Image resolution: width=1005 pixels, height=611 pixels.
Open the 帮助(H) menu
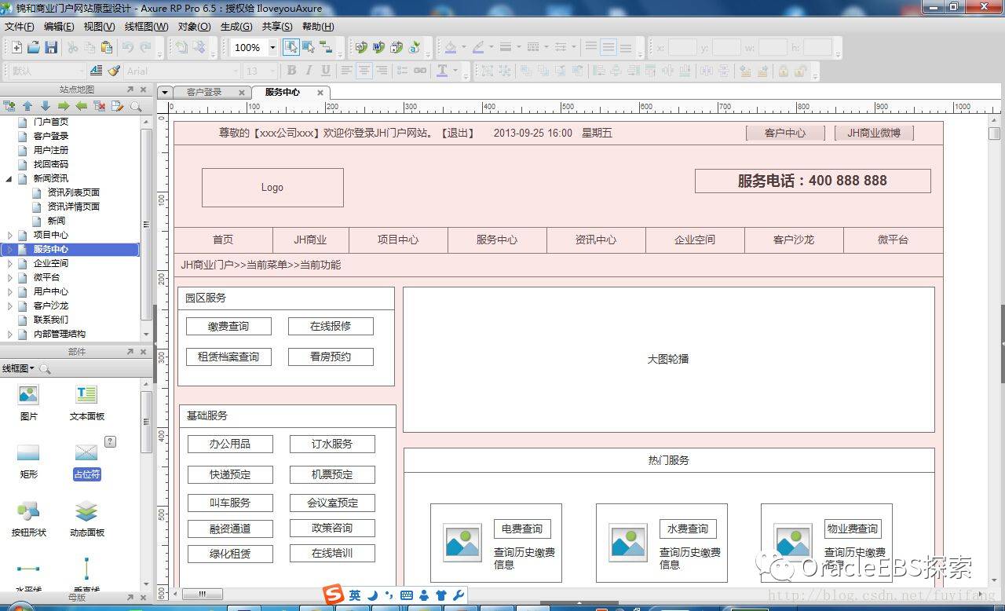(x=318, y=27)
